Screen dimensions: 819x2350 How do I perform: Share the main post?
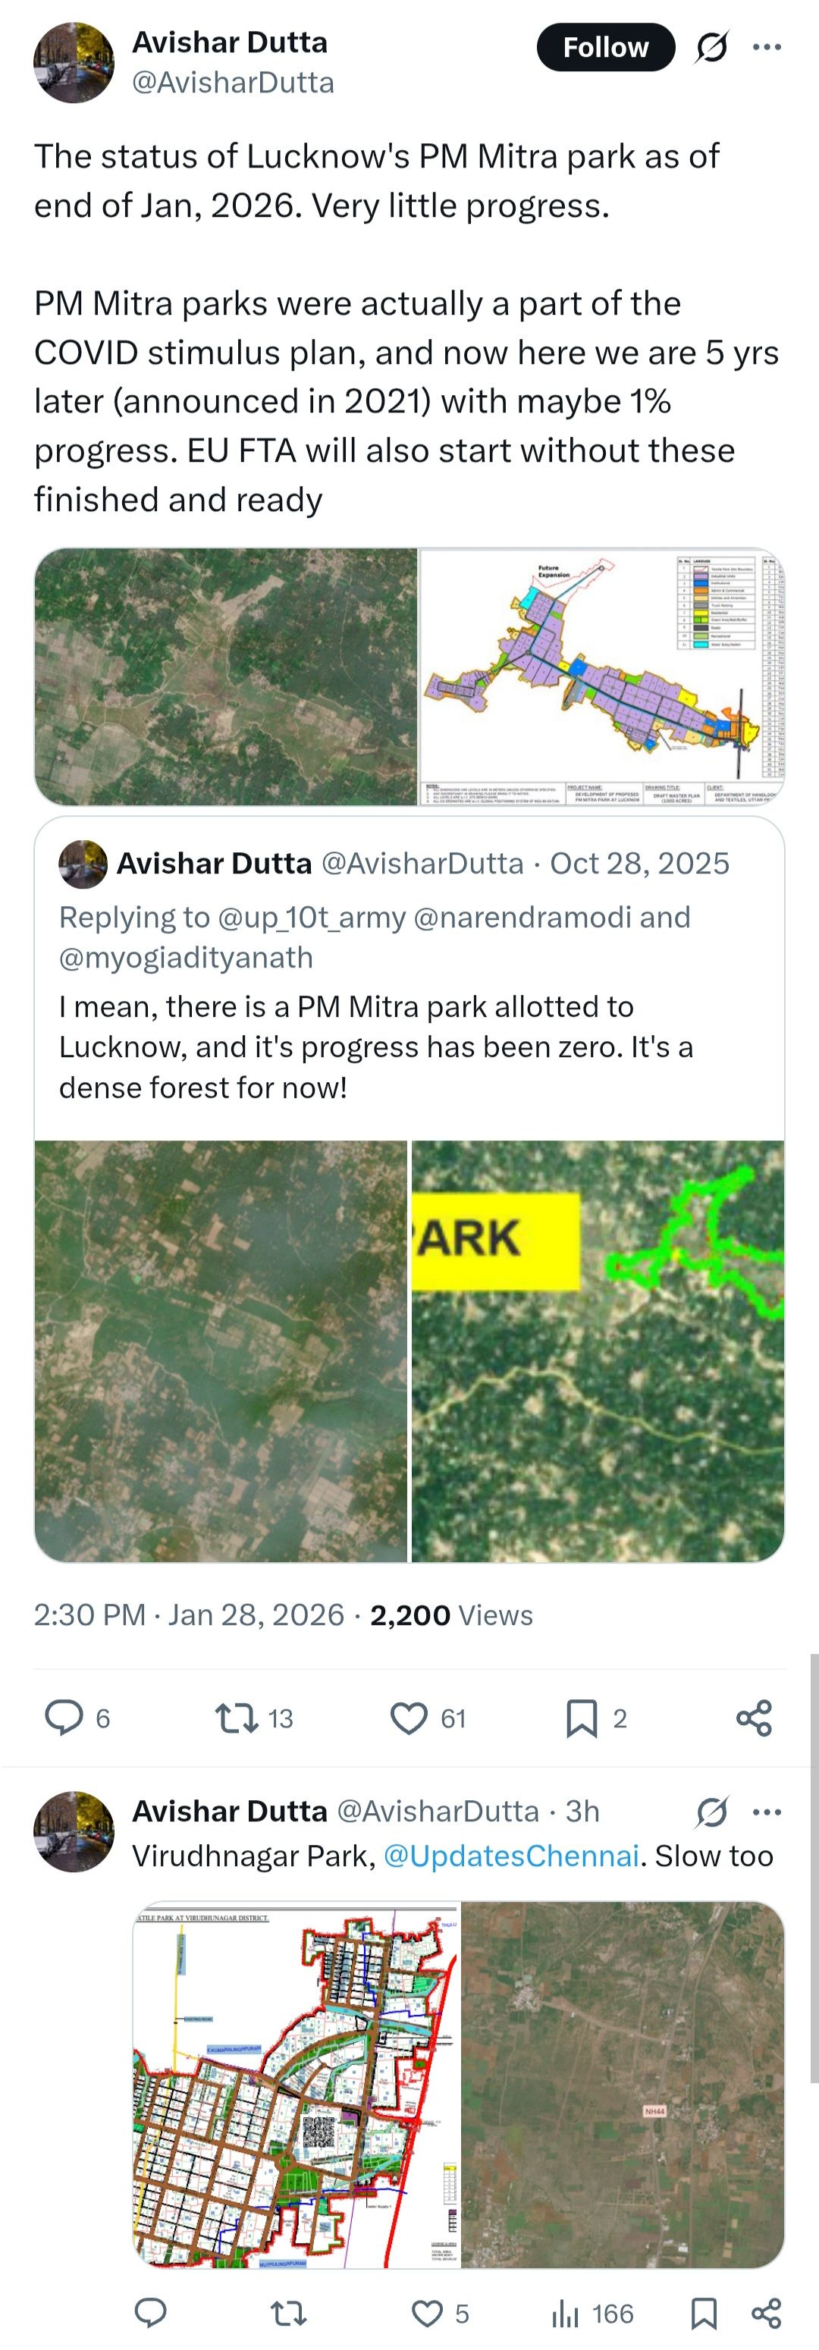click(x=753, y=1718)
